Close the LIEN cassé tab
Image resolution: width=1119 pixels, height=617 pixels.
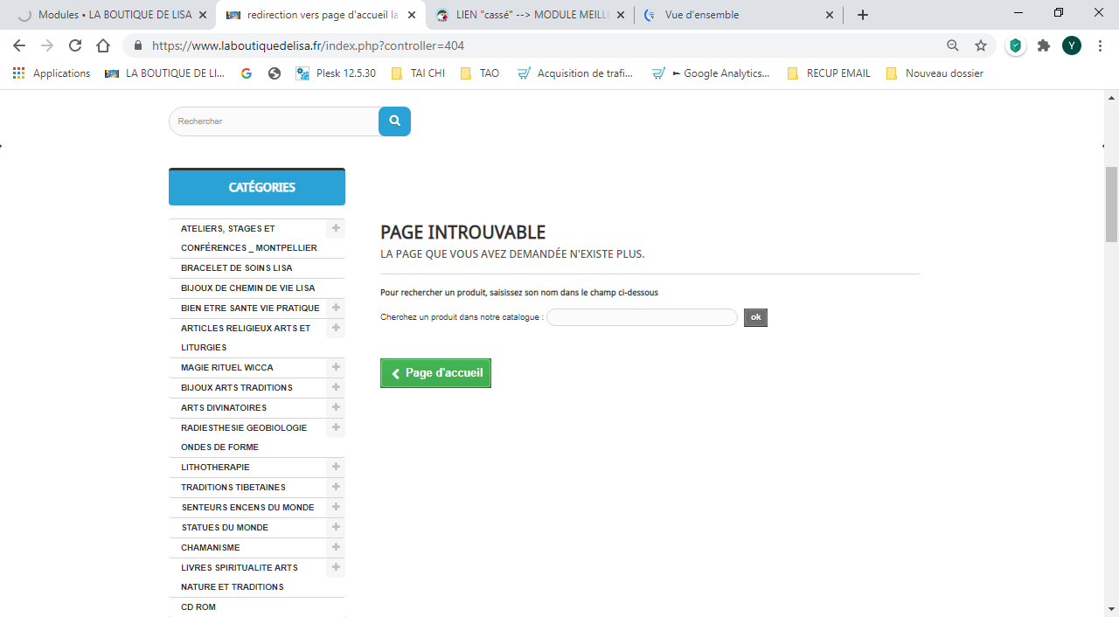pyautogui.click(x=621, y=15)
